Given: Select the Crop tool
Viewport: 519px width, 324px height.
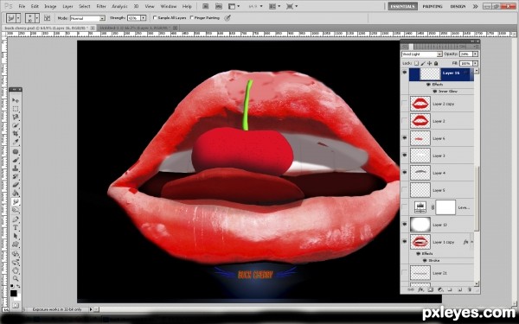Looking at the screenshot, I should click(x=16, y=134).
